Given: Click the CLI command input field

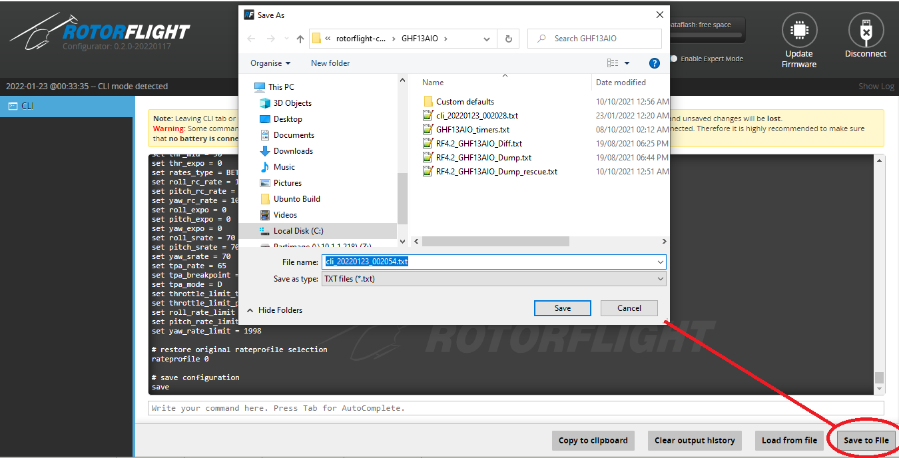Looking at the screenshot, I should (x=515, y=407).
